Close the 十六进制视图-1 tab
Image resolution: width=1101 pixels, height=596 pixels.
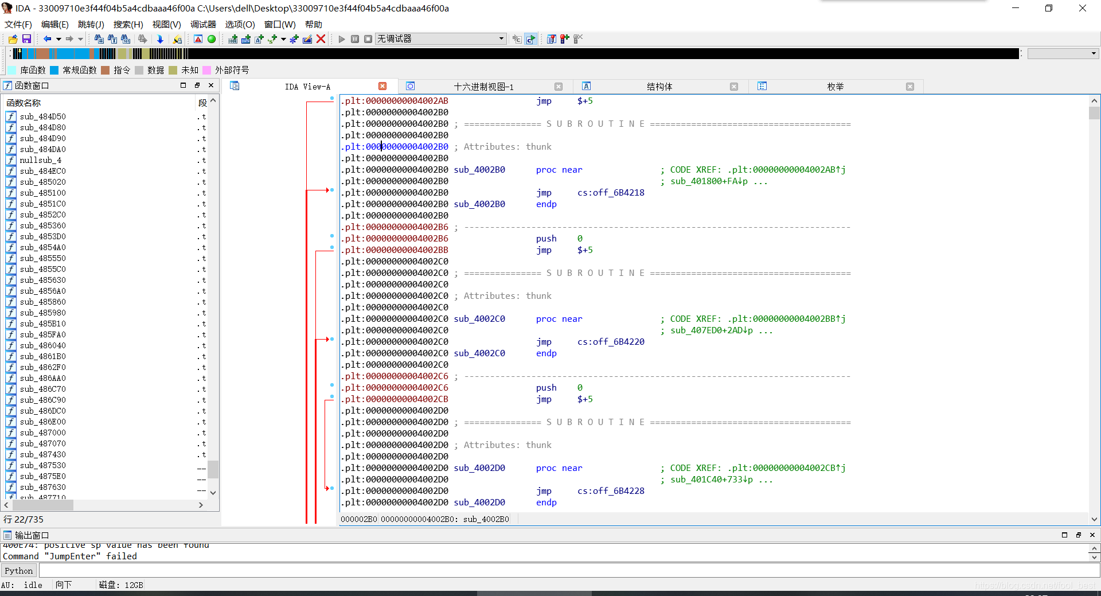559,87
